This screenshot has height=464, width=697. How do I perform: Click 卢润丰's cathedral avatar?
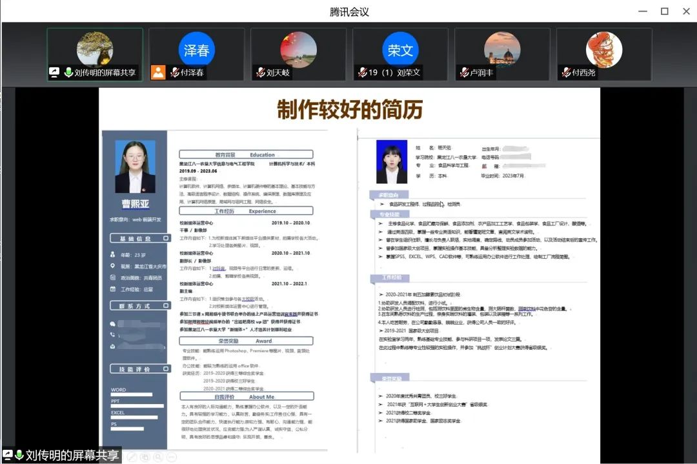(x=502, y=48)
